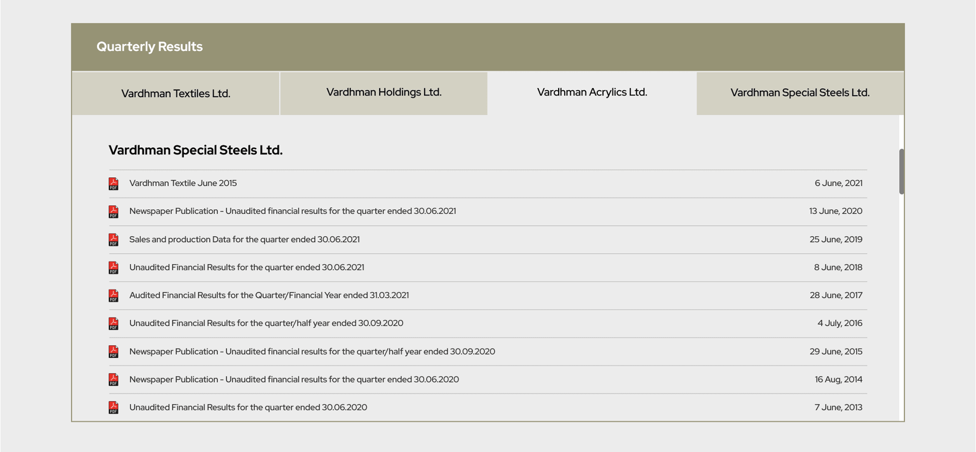
Task: Click PDF icon for Newspaper Publication quarter ended 30.06.2020
Action: pyautogui.click(x=113, y=379)
